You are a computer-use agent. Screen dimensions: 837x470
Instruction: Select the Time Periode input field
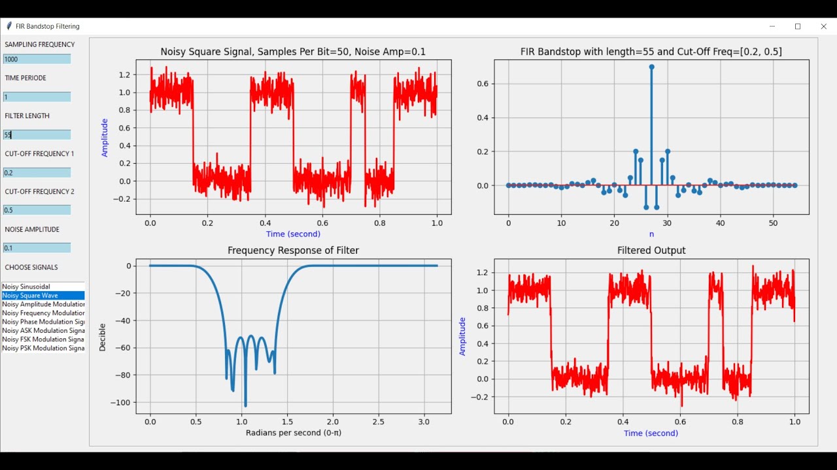click(x=37, y=97)
